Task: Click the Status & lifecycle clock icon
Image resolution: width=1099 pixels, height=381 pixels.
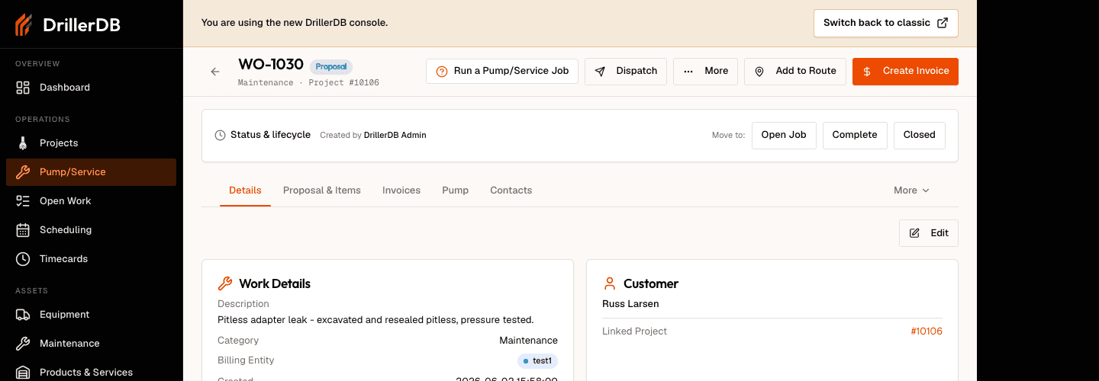Action: coord(221,135)
